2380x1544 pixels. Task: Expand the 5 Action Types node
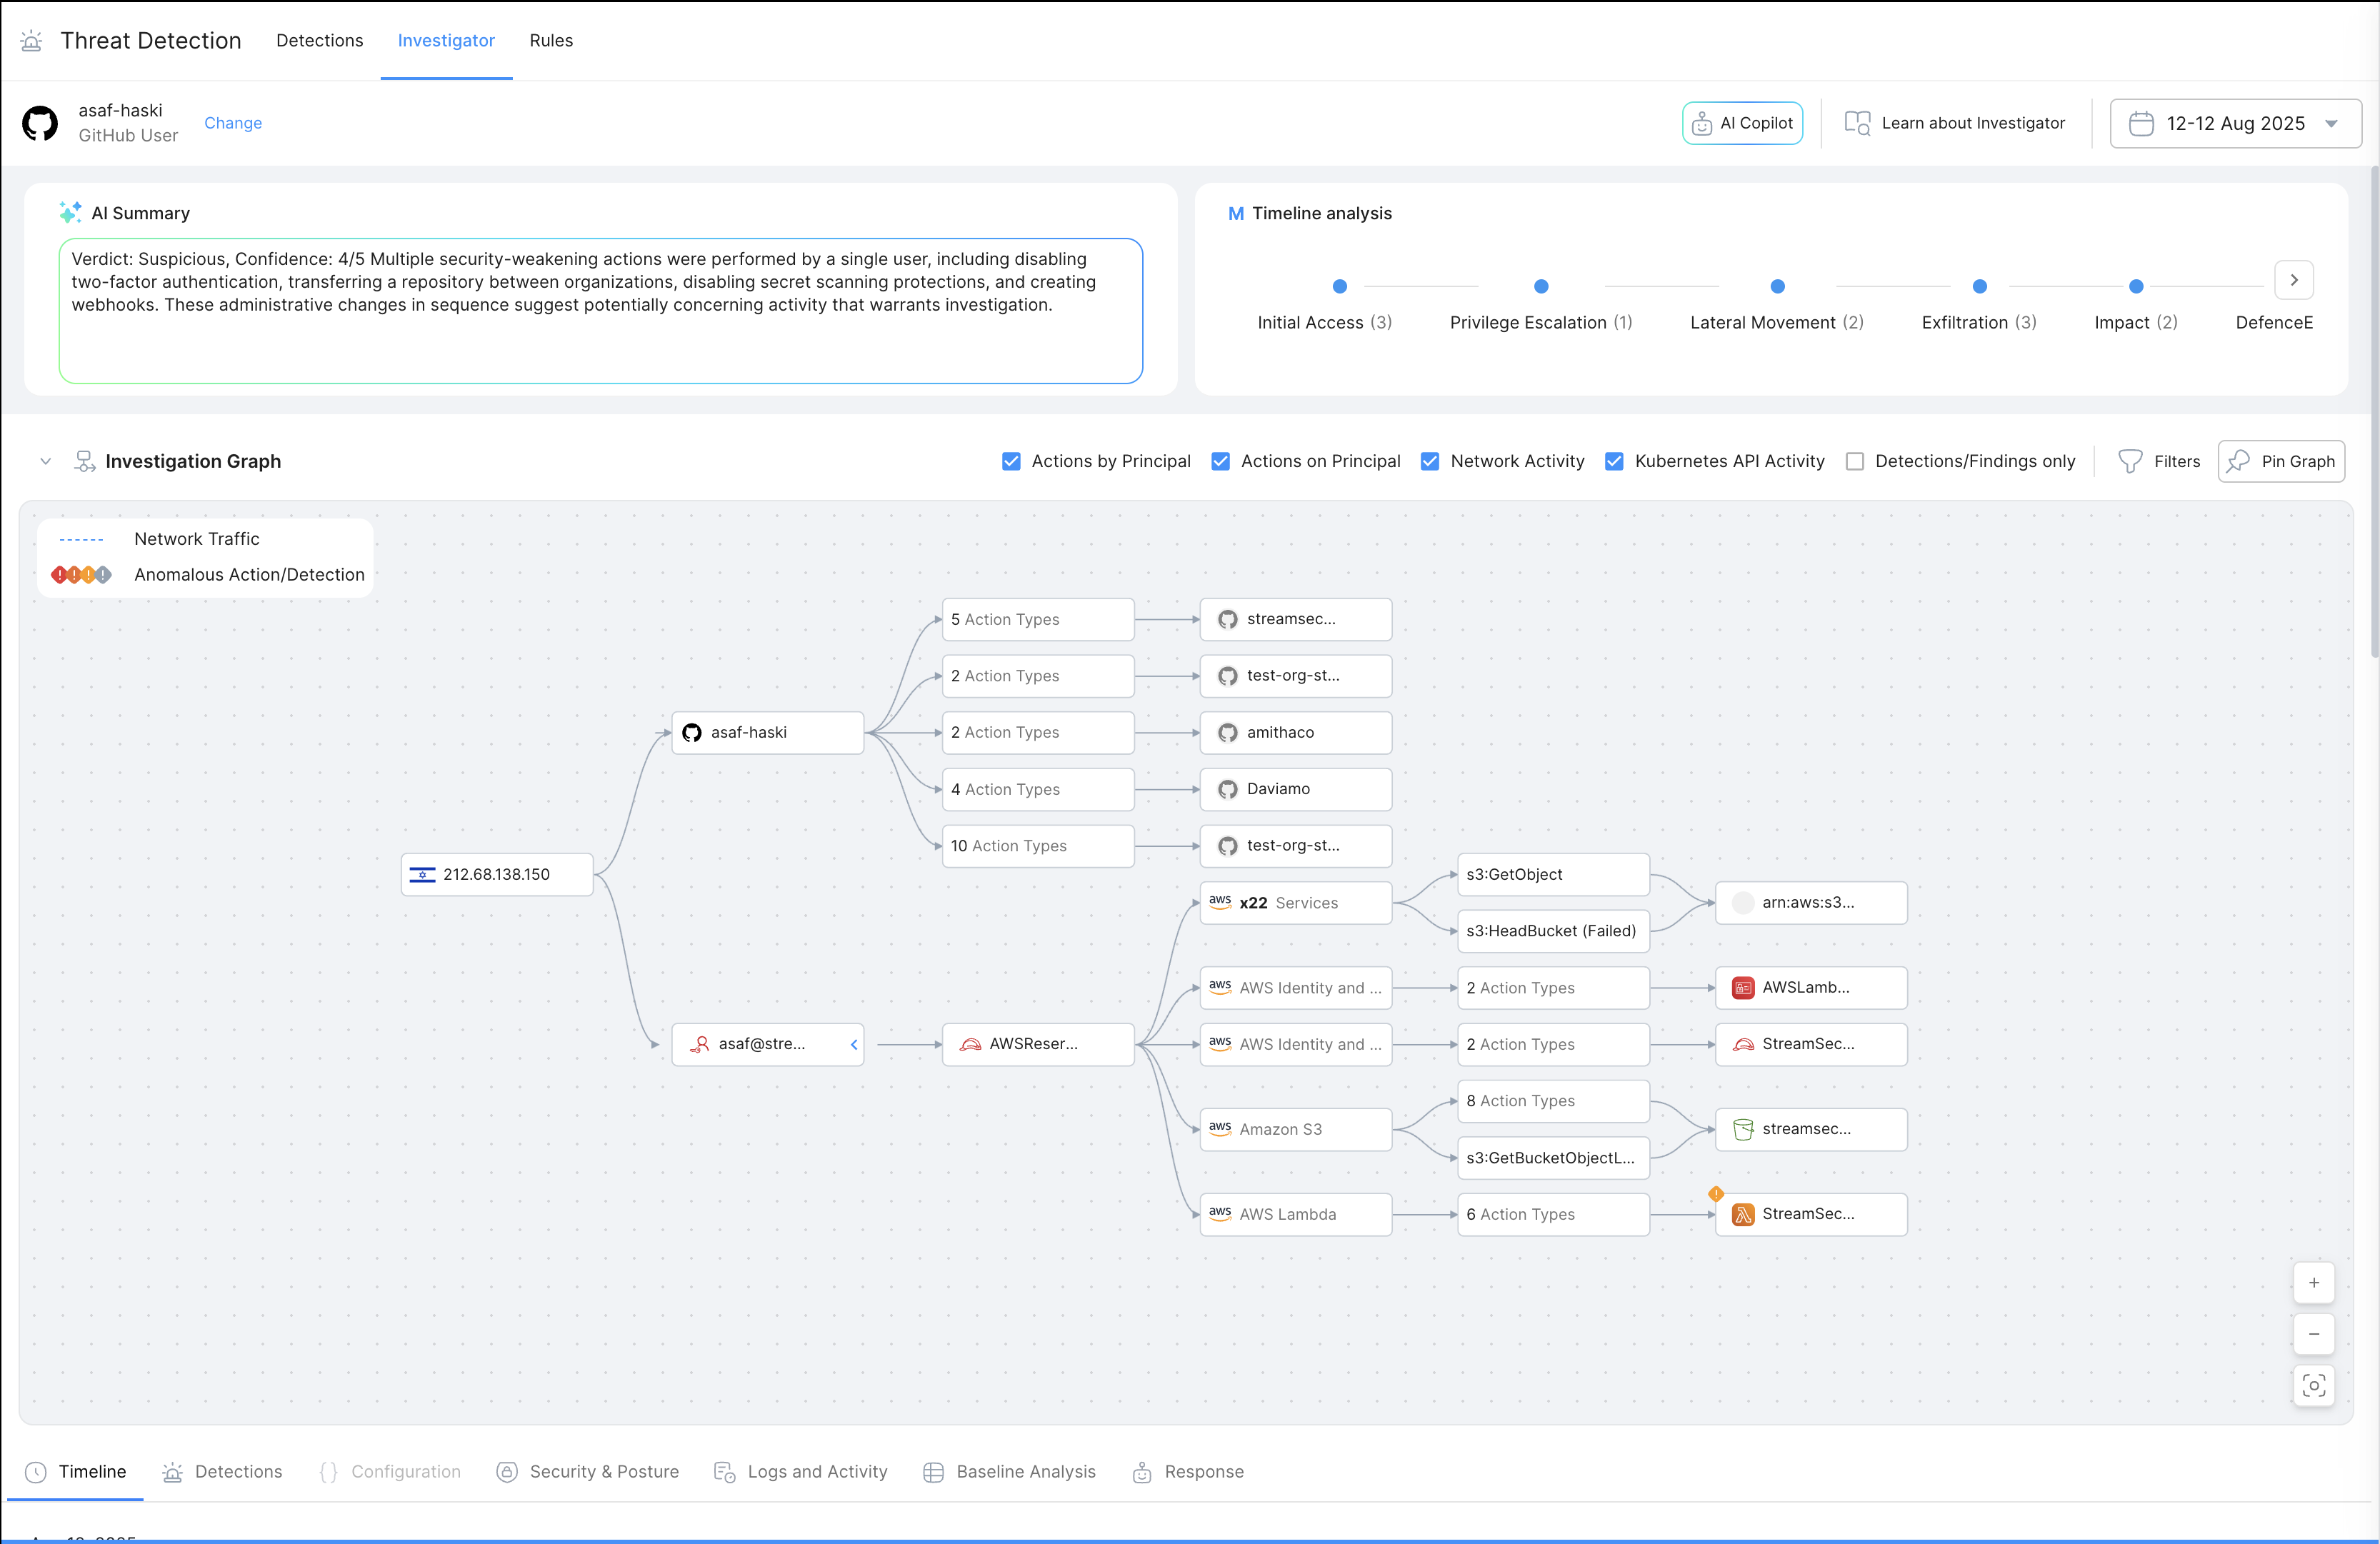pos(1038,620)
